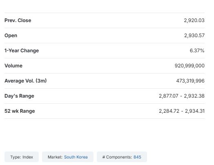This screenshot has height=165, width=214.
Task: Click the Volume row label
Action: (13, 66)
